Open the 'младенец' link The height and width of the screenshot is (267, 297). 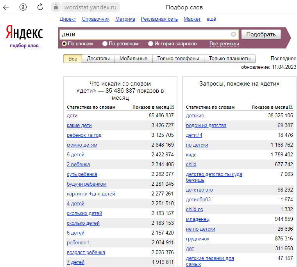[198, 219]
